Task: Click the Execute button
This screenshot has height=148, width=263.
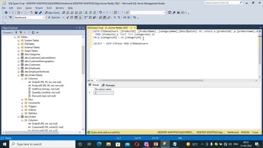Action: tap(54, 17)
